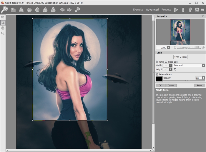The height and width of the screenshot is (152, 206).
Task: Select the Ratio radio button
Action: 157,62
